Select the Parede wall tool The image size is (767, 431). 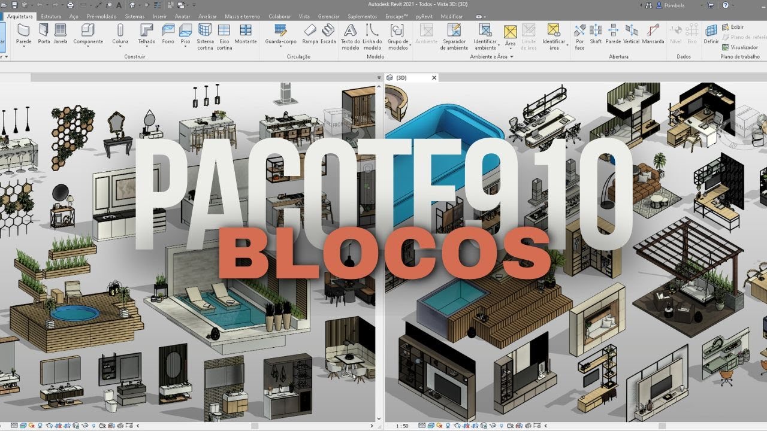coord(24,35)
